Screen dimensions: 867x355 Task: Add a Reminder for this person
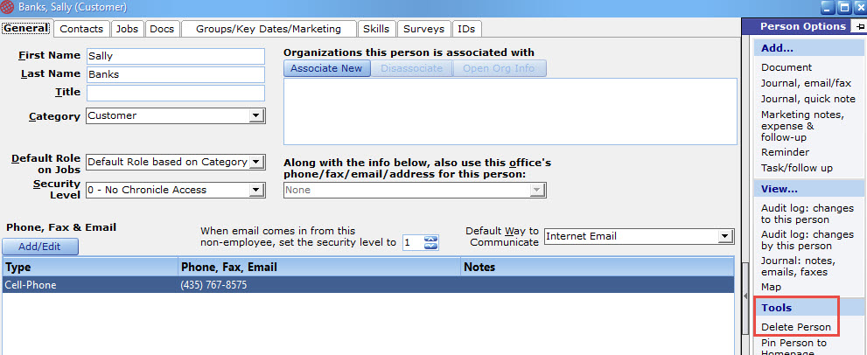pos(785,152)
